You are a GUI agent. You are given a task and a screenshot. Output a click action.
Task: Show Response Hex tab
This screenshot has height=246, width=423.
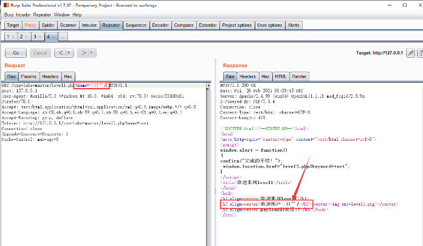266,77
